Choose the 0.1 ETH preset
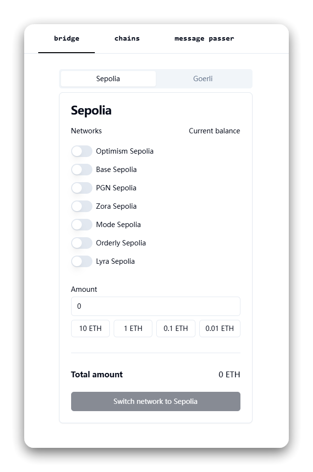 pos(176,329)
